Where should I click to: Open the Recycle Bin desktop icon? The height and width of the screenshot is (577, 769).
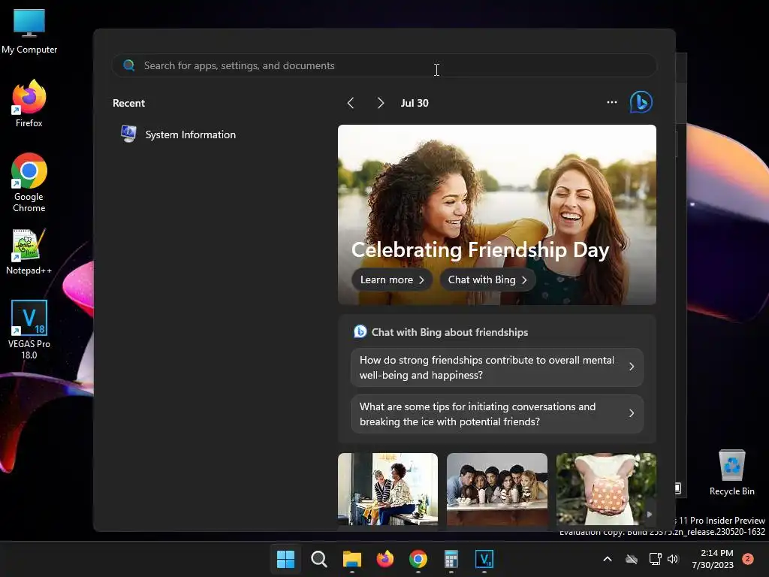[x=731, y=473]
